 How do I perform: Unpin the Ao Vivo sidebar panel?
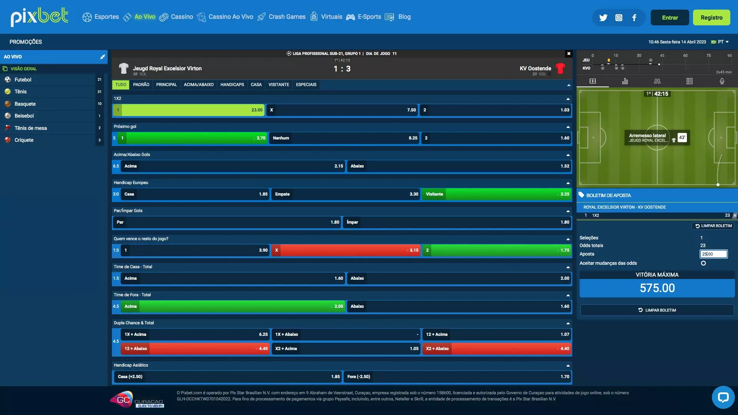pyautogui.click(x=103, y=57)
